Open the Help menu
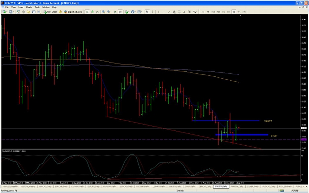The height and width of the screenshot is (193, 309). click(54, 7)
